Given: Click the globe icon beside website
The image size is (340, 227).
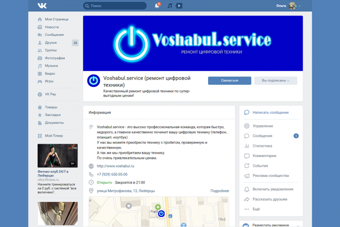Looking at the screenshot, I should 91,166.
